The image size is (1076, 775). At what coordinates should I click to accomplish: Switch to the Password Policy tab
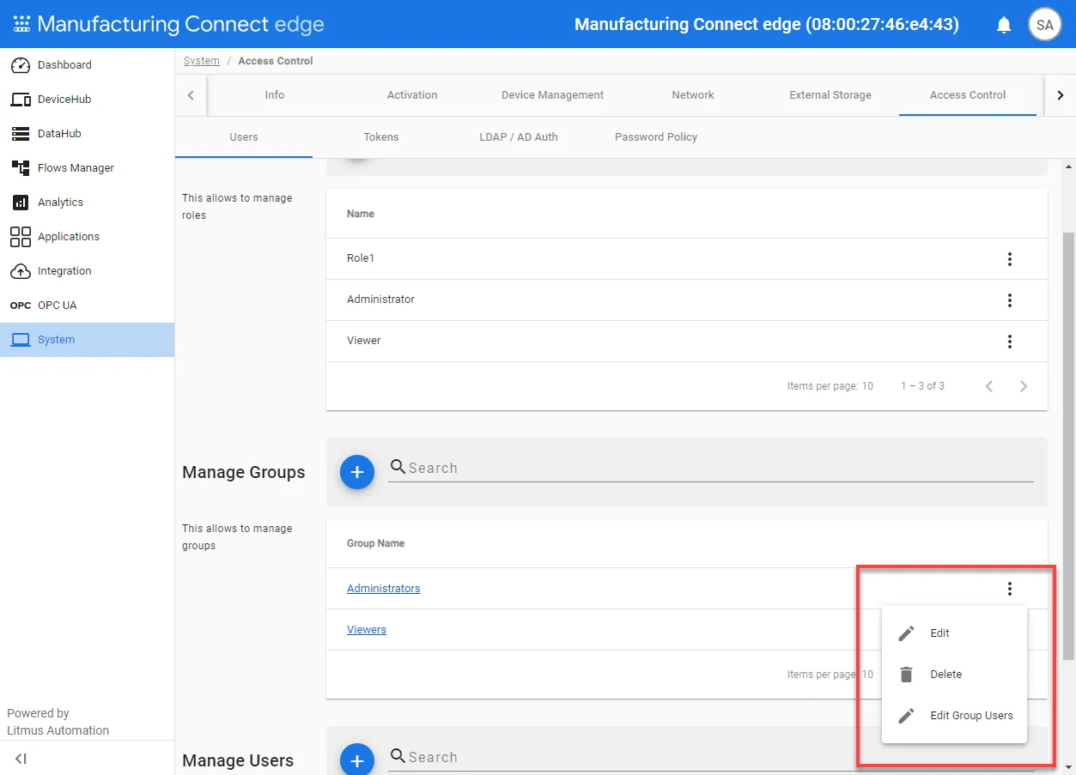pyautogui.click(x=656, y=137)
